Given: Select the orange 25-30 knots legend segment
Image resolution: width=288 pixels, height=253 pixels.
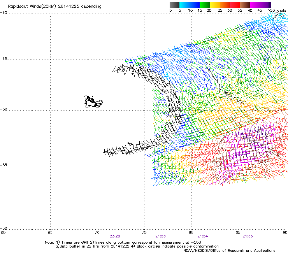Looking at the screenshot, I should [x=225, y=5].
